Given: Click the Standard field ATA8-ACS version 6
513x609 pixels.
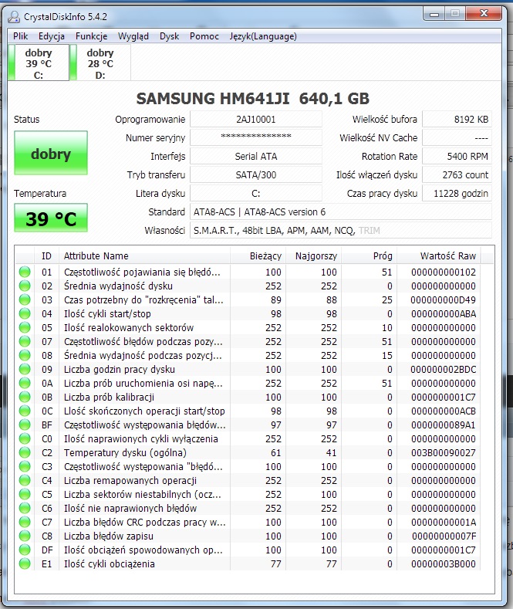Looking at the screenshot, I should [x=341, y=212].
